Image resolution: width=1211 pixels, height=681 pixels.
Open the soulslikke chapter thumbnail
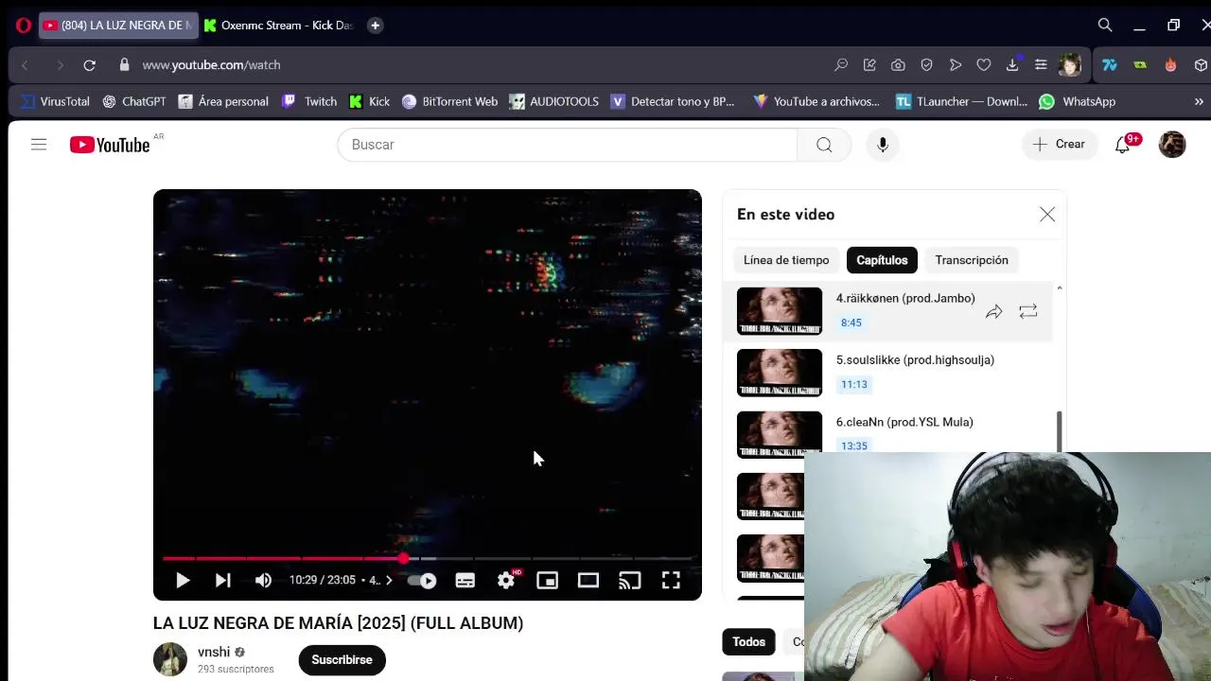pos(780,373)
